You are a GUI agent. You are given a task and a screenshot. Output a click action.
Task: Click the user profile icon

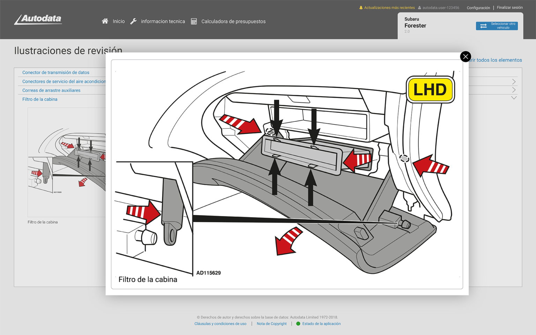point(419,8)
